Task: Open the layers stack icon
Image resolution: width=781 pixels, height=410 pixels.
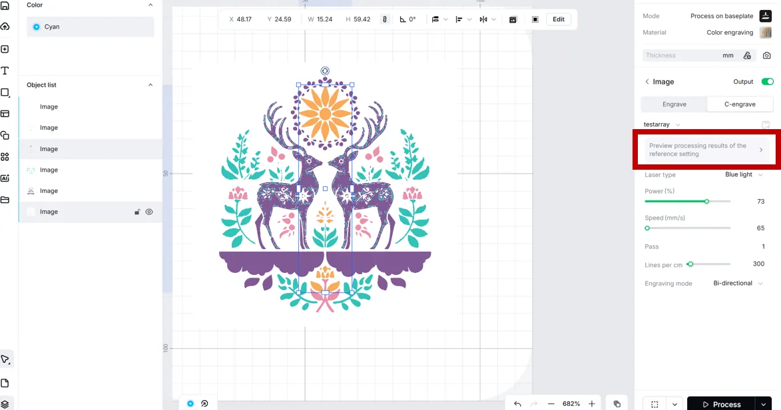Action: 5,404
